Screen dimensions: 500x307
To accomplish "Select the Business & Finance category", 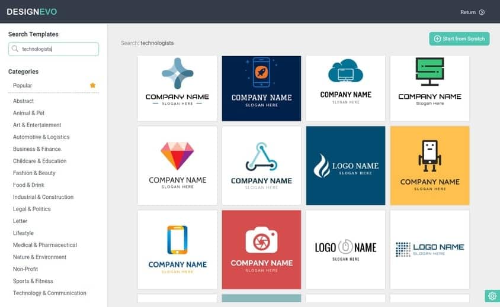I will click(x=37, y=149).
